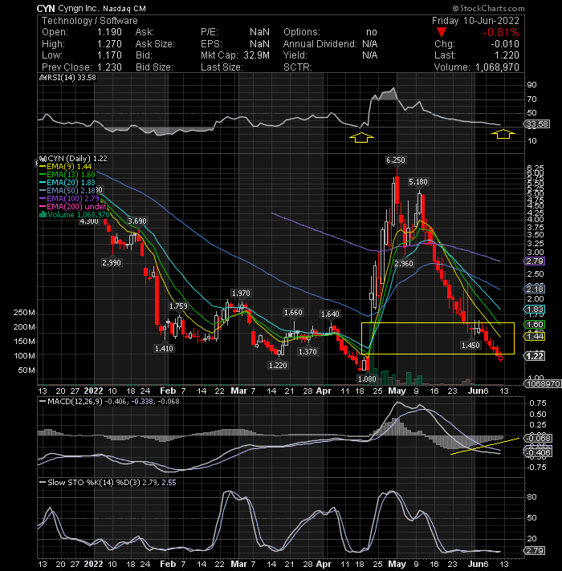Click the CYN (Daily) 1.22 legend label
The width and height of the screenshot is (562, 571).
coord(77,159)
